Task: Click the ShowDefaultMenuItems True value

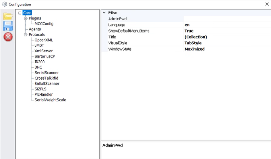Action: 189,31
